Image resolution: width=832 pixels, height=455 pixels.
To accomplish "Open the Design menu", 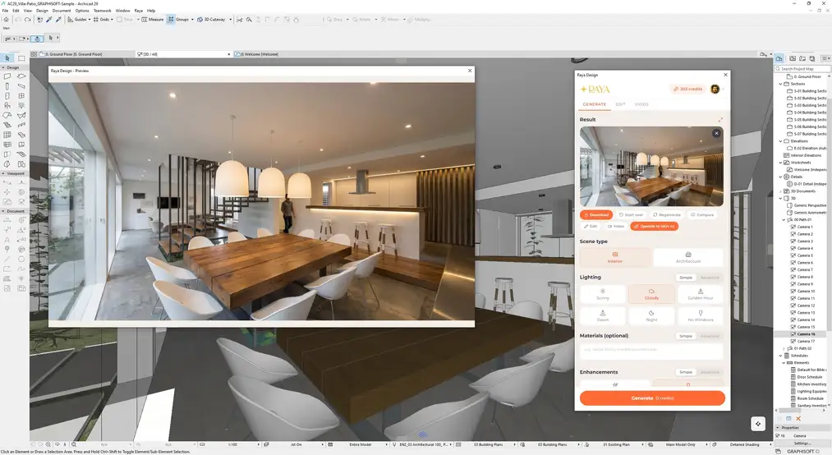I will [42, 11].
